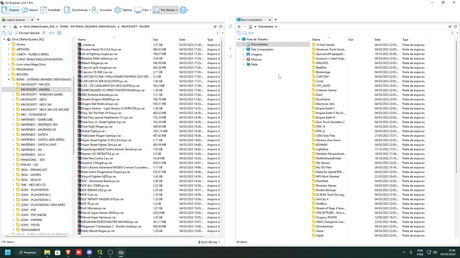Go back in left pane navigation
This screenshot has width=460, height=258.
(4, 27)
